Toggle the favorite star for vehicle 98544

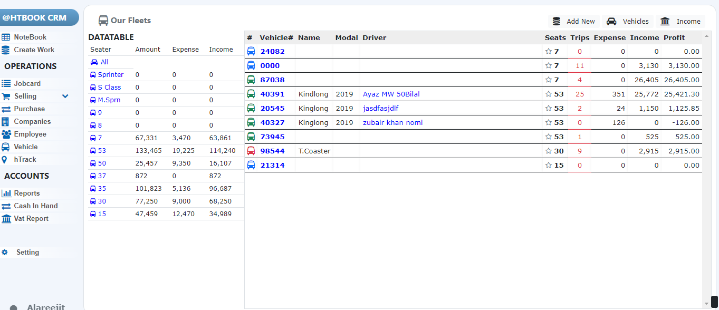click(x=549, y=151)
